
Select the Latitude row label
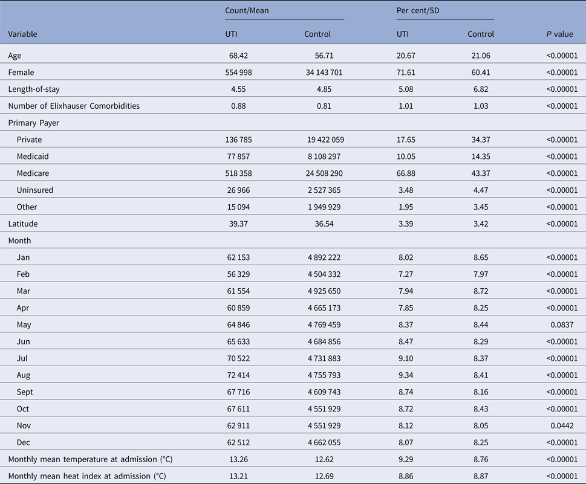tap(23, 224)
